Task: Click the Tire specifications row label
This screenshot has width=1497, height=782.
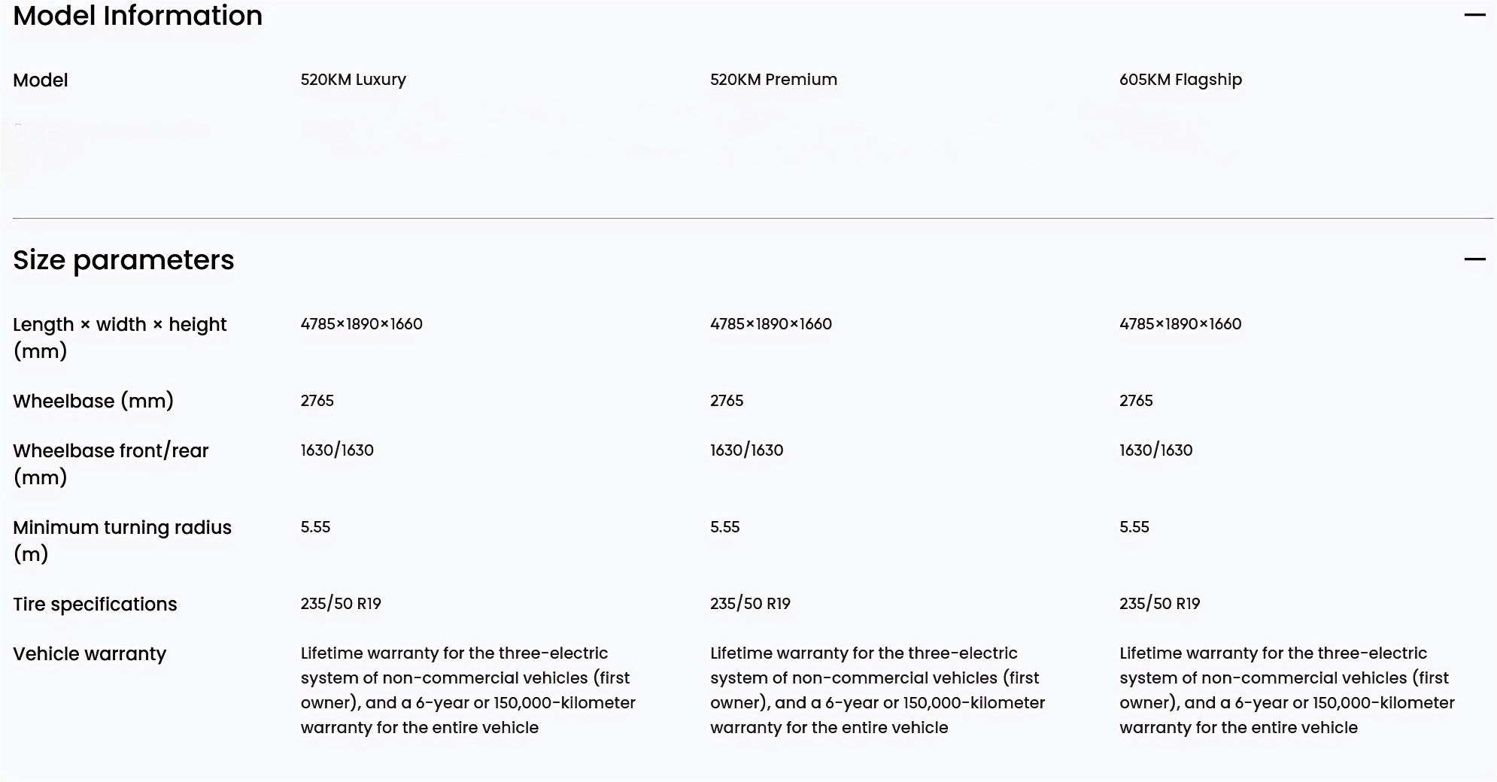Action: point(95,604)
